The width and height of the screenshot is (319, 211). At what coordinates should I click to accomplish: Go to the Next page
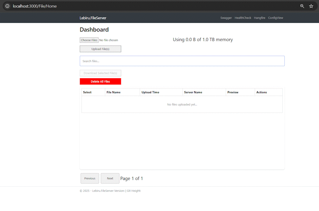tap(110, 178)
